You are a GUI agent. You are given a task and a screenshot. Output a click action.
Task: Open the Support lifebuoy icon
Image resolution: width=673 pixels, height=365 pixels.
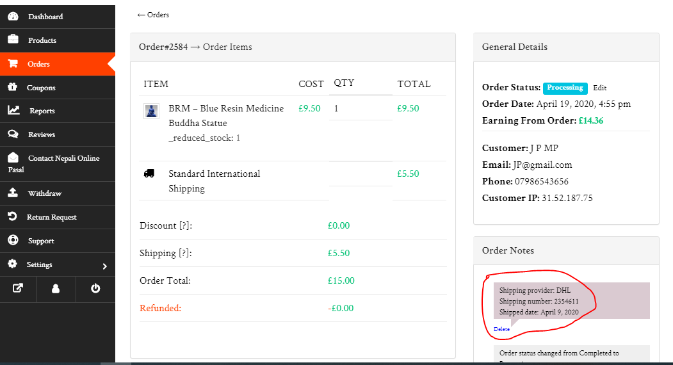13,241
